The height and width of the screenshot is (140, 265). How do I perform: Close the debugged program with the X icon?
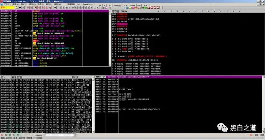tap(23, 8)
